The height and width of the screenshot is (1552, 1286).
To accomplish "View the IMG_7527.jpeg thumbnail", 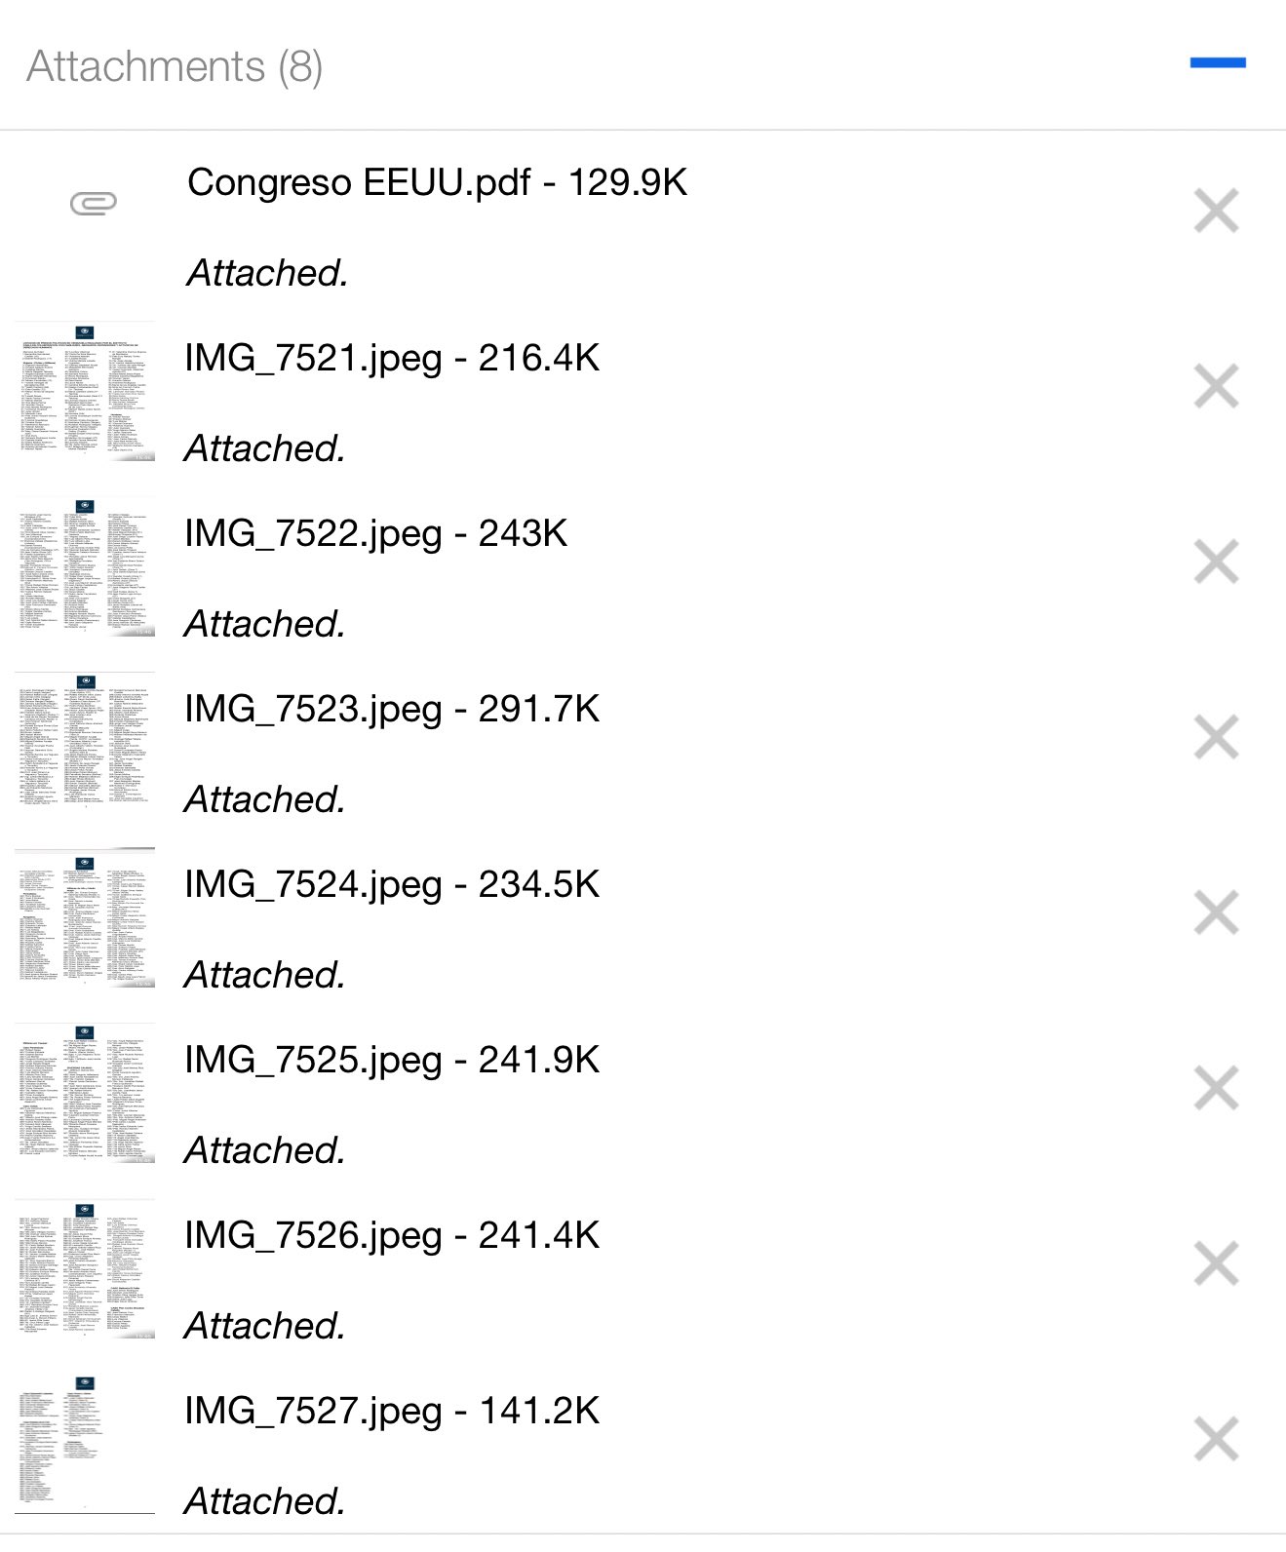I will point(85,1445).
